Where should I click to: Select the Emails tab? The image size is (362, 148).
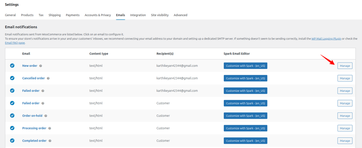[121, 15]
